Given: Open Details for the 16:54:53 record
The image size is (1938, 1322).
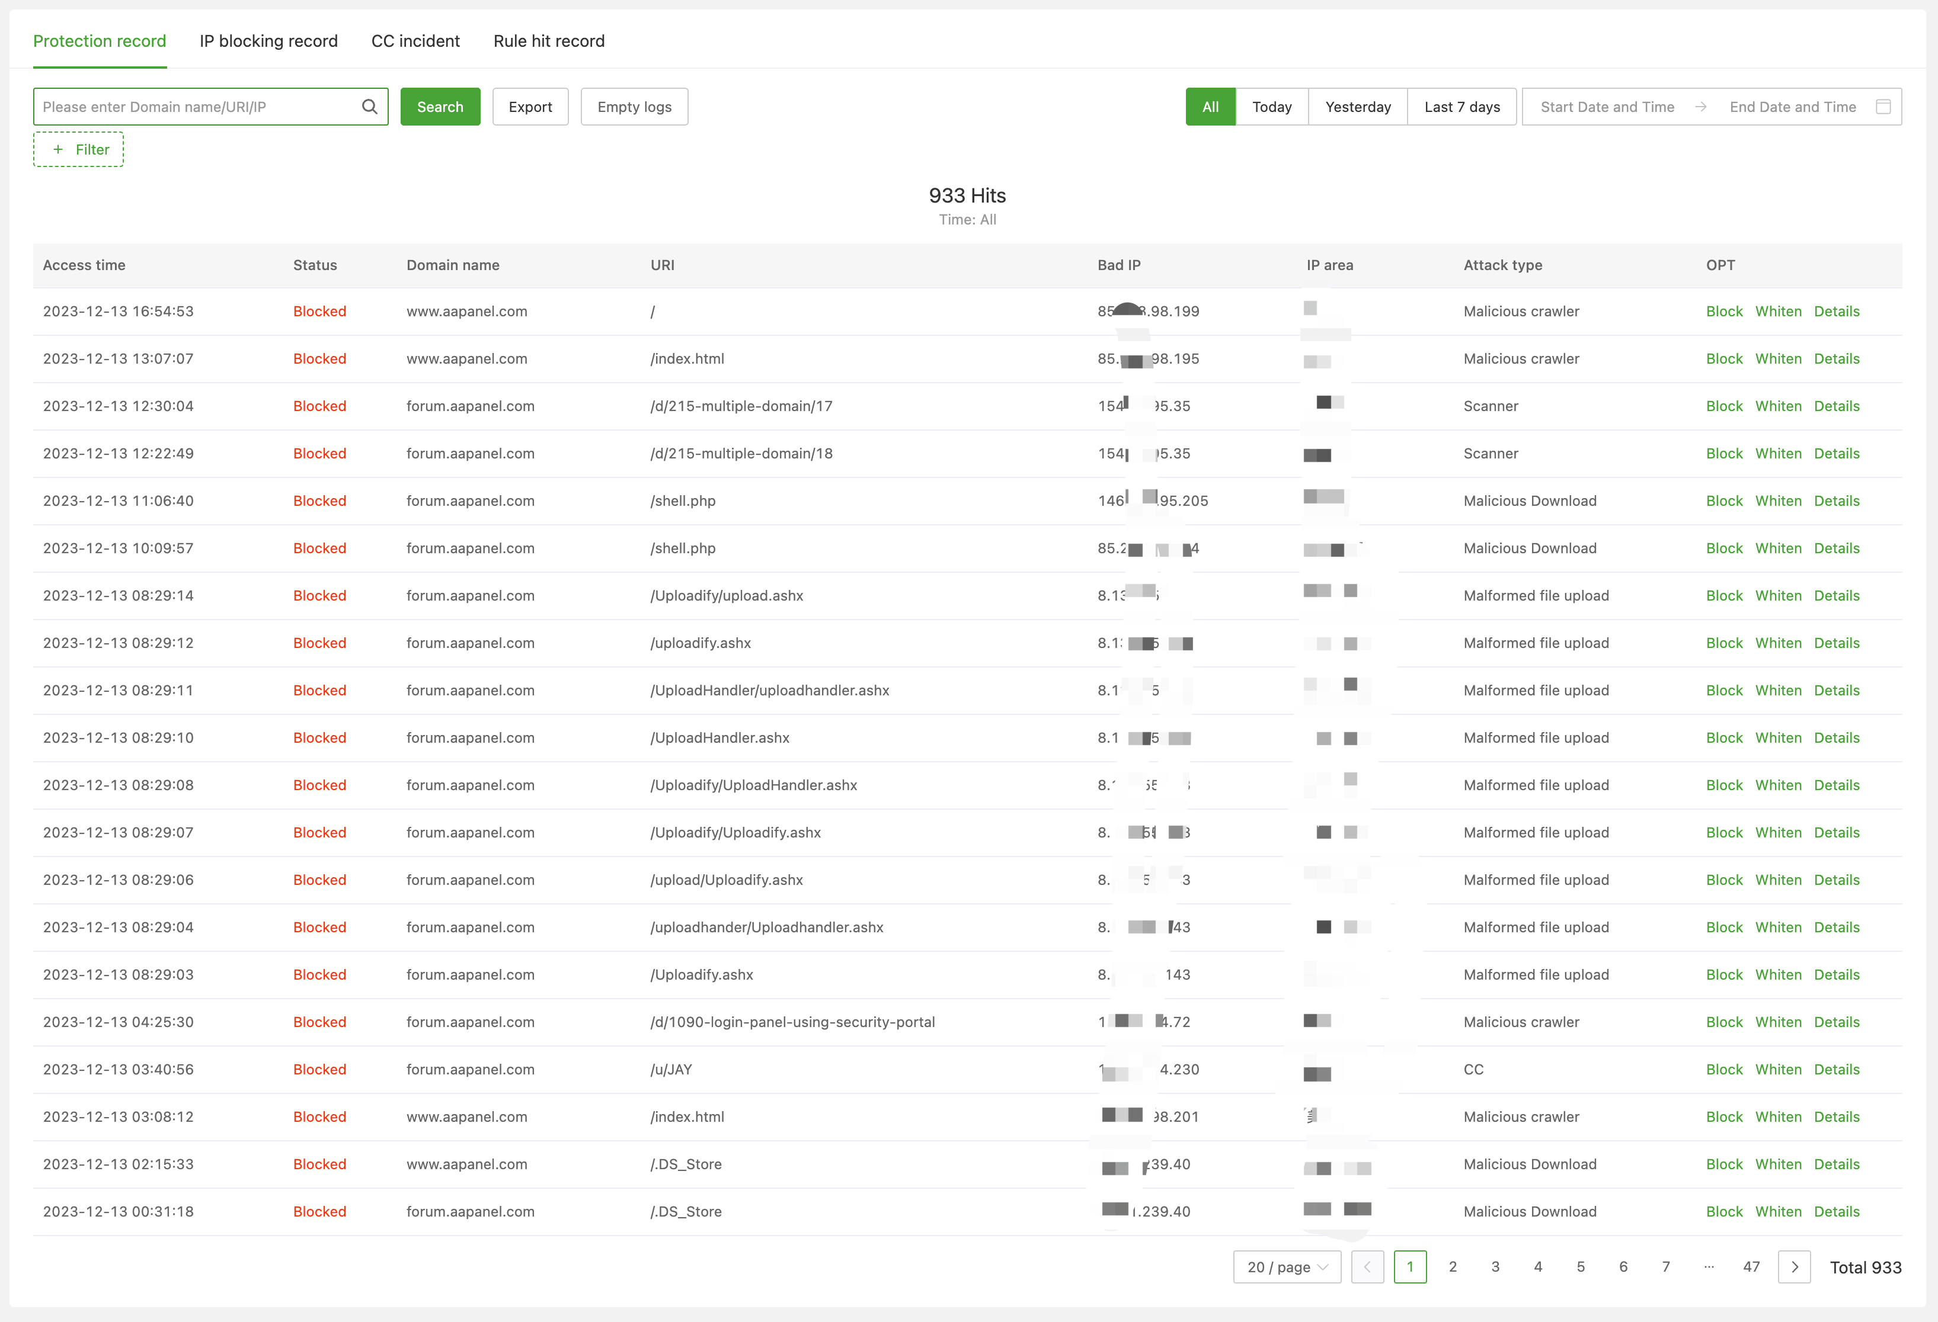Looking at the screenshot, I should 1836,311.
